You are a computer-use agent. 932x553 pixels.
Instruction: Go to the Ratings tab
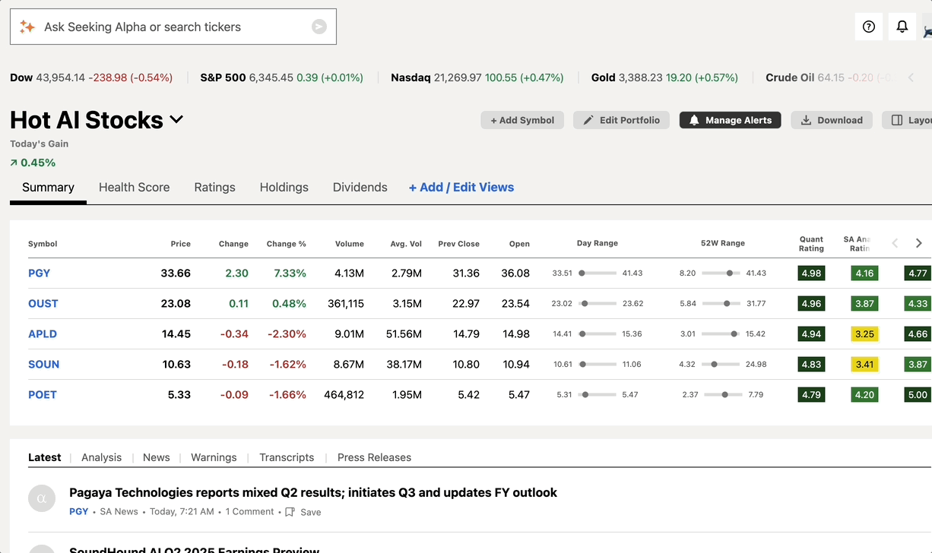click(214, 188)
